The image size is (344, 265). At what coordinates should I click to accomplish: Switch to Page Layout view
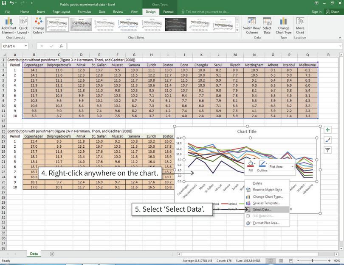point(281,261)
